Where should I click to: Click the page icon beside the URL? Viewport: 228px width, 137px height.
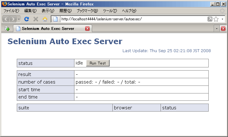click(56, 19)
